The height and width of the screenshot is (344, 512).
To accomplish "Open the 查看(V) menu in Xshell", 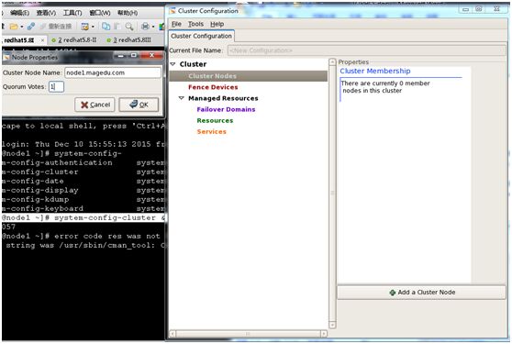I will [x=46, y=13].
